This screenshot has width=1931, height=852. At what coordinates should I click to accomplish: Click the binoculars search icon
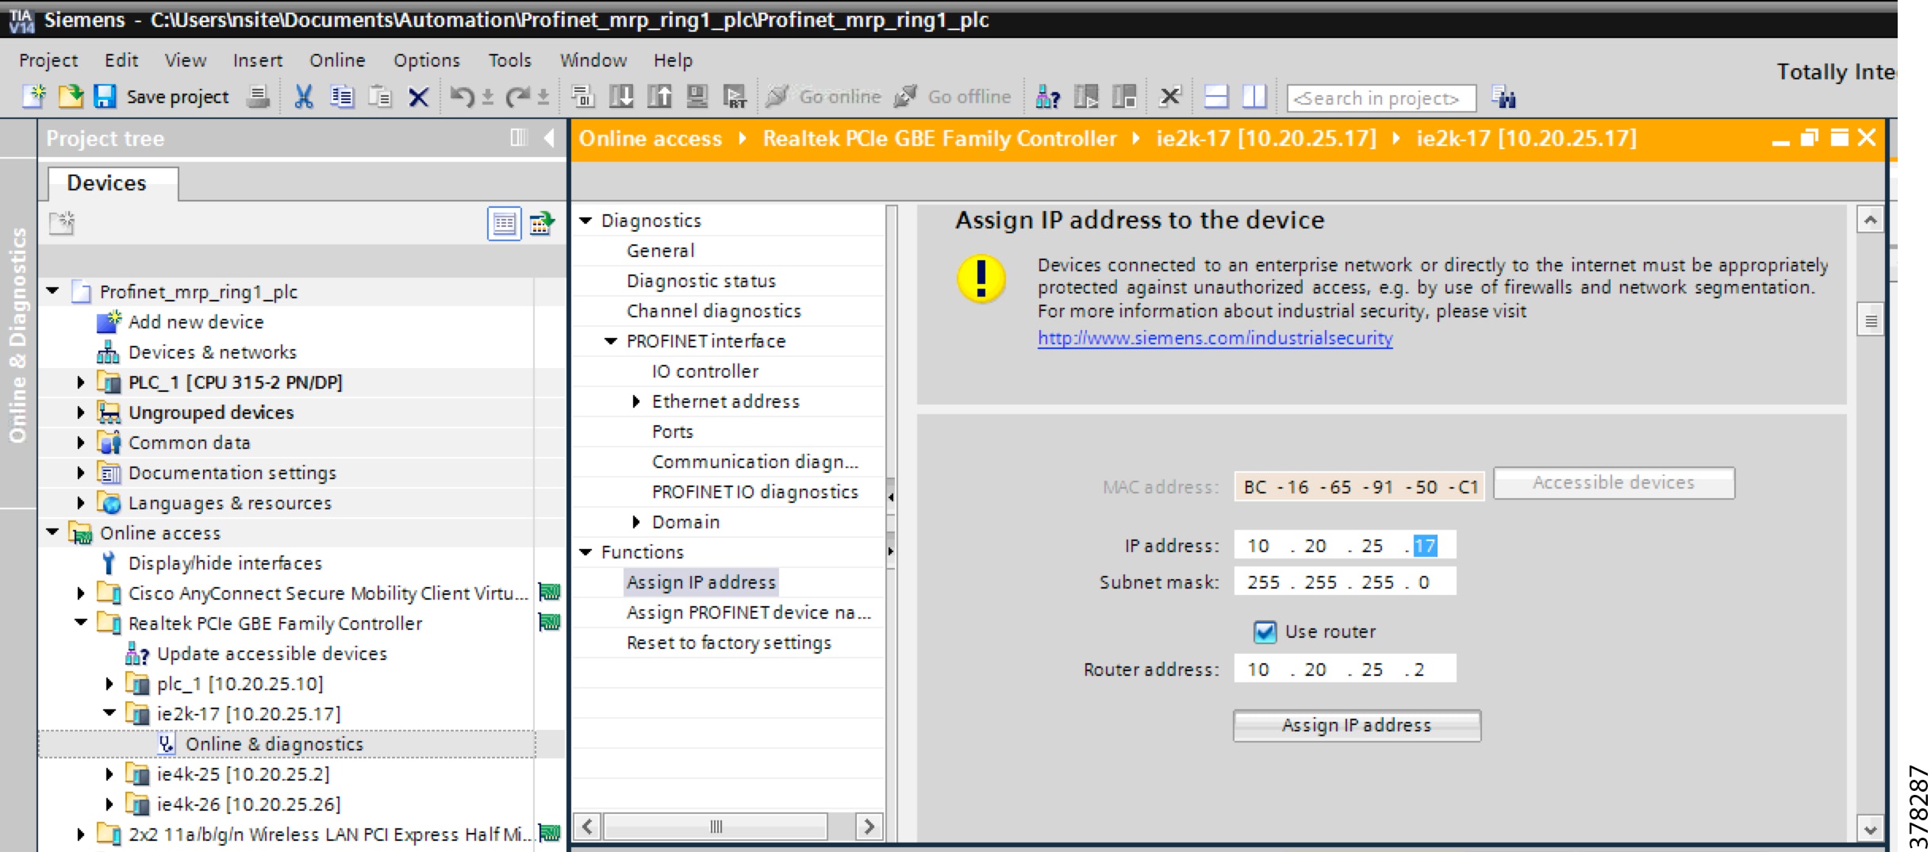[1503, 97]
